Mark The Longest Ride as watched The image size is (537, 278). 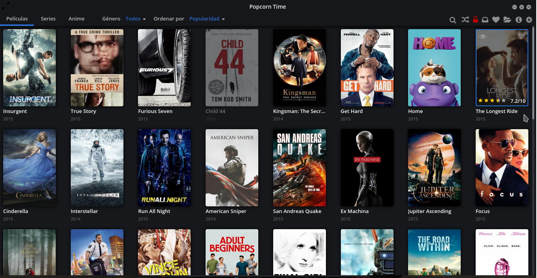click(x=483, y=37)
